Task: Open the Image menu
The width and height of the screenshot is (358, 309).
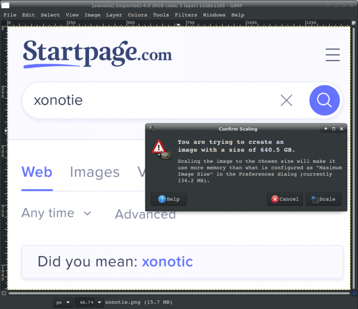Action: (93, 15)
